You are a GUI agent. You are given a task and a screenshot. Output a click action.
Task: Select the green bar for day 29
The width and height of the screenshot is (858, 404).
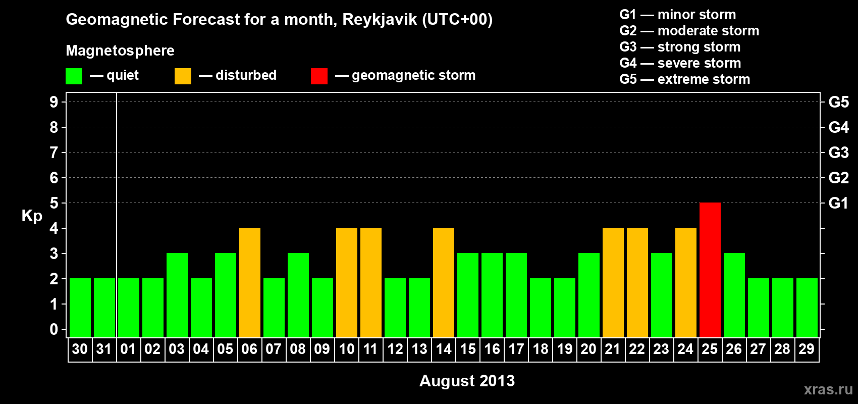[x=807, y=308]
